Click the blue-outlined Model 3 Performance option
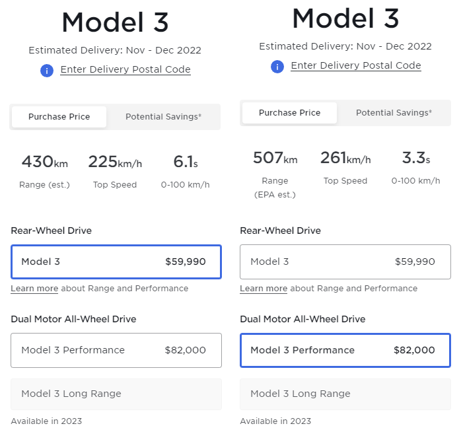This screenshot has height=426, width=461. 345,351
